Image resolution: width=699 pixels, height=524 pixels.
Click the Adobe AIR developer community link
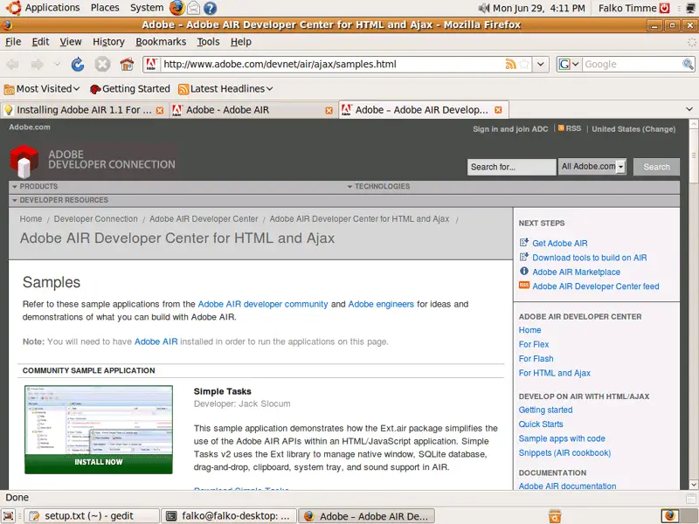tap(263, 304)
